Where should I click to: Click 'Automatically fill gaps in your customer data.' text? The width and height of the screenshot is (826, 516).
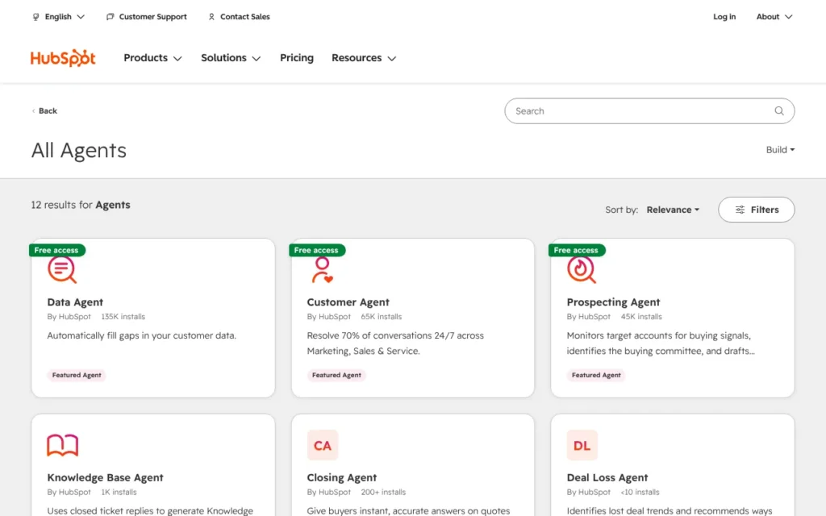tap(142, 335)
